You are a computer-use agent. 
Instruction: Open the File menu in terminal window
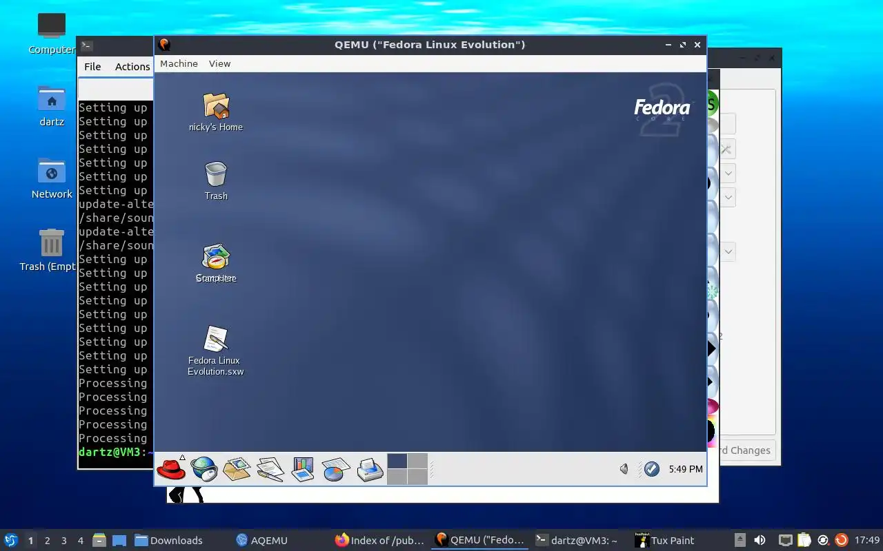coord(92,67)
